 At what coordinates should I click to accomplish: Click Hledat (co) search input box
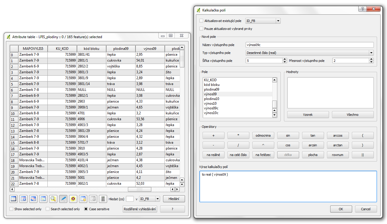[x=130, y=199]
